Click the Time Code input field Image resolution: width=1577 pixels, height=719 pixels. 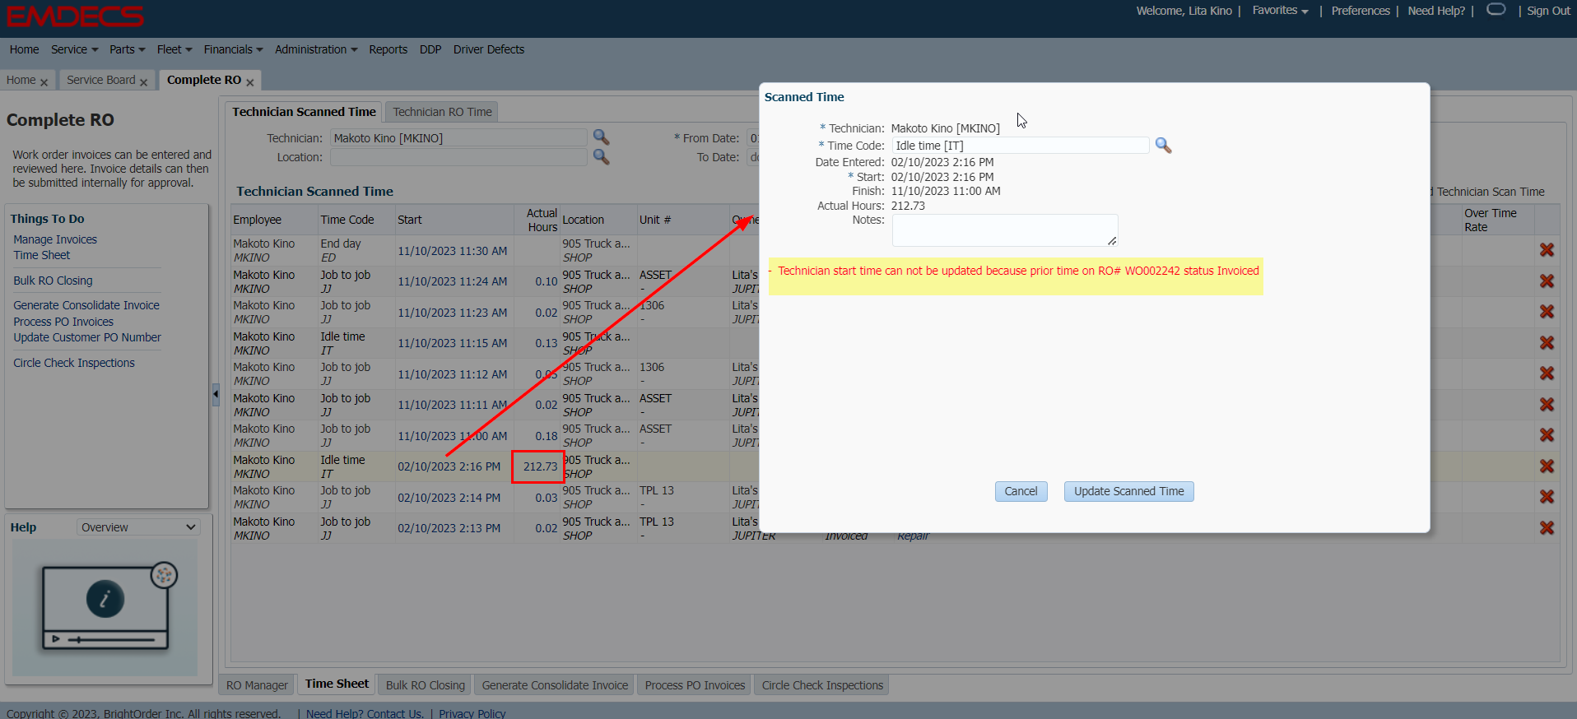coord(1021,146)
